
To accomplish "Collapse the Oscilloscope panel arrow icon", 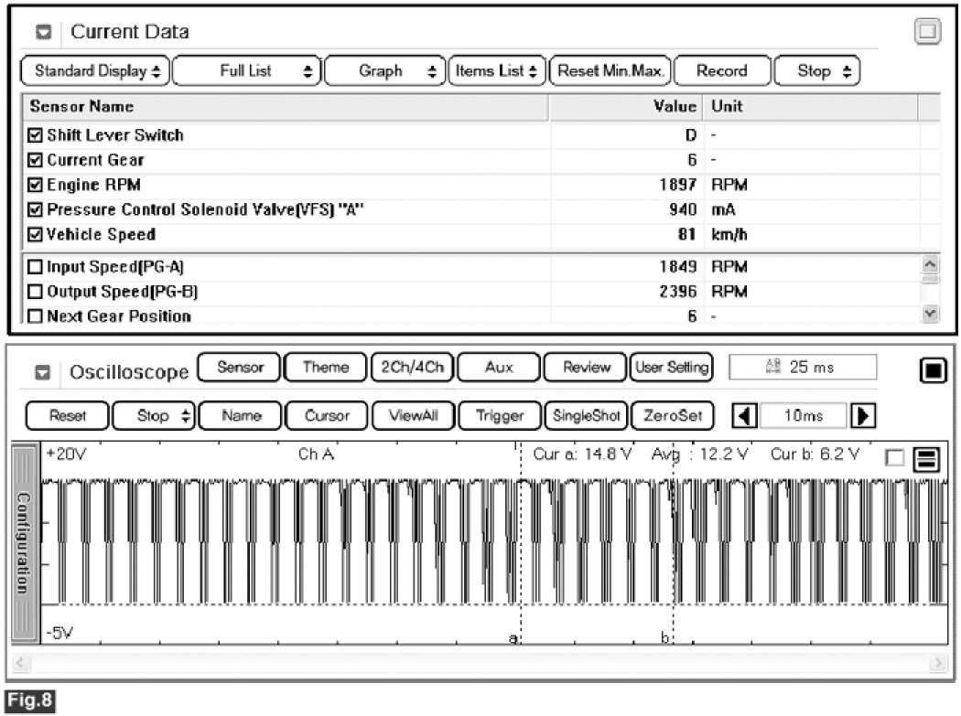I will 43,372.
